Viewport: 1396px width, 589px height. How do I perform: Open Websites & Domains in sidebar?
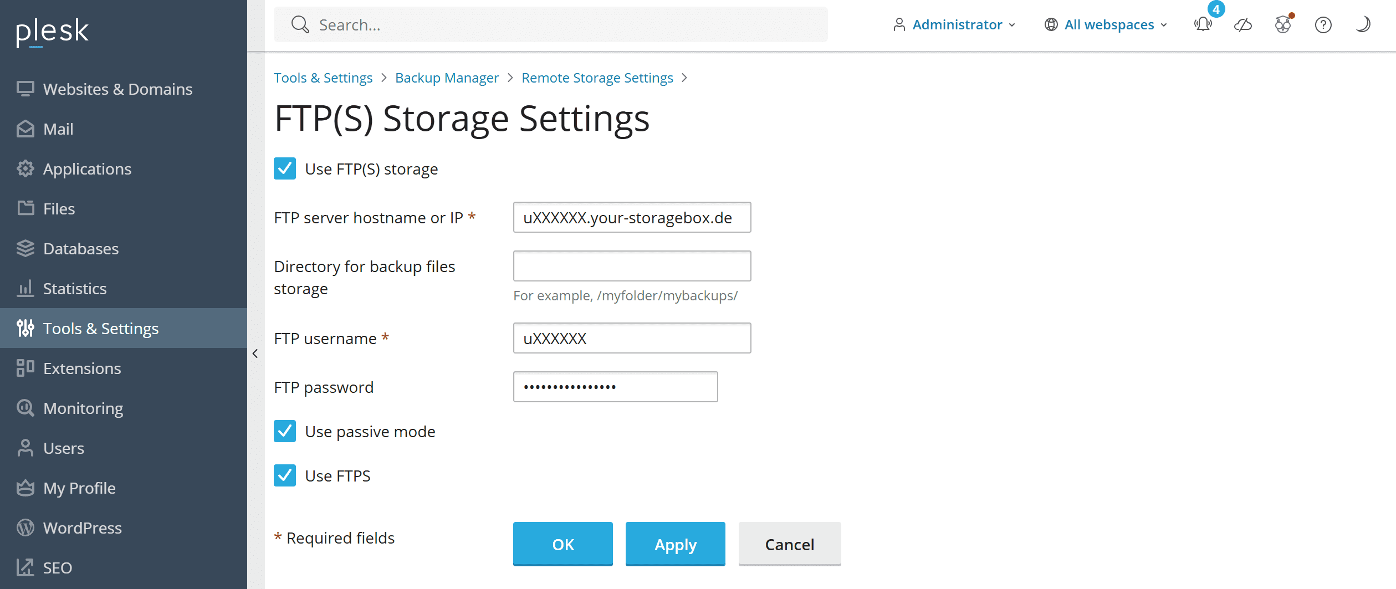pos(117,89)
